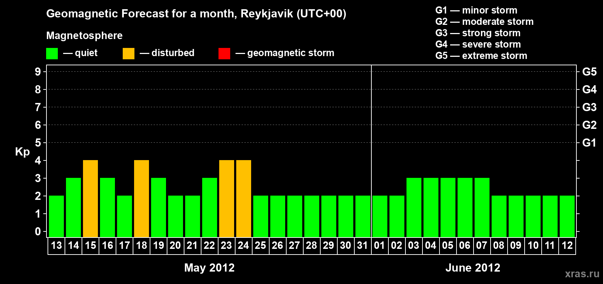Click date label 09 on the axis
Viewport: 603px width, 284px height.
tap(516, 246)
